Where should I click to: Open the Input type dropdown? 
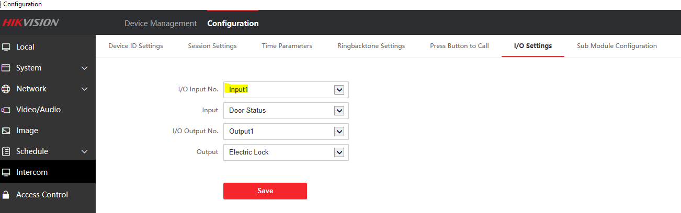point(339,111)
